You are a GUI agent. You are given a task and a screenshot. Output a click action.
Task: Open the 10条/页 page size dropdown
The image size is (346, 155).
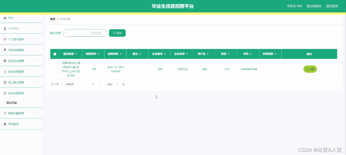click(x=71, y=84)
